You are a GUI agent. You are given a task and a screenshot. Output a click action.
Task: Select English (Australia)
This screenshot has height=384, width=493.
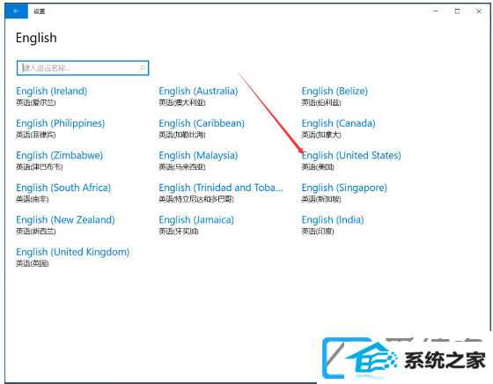[x=198, y=96]
